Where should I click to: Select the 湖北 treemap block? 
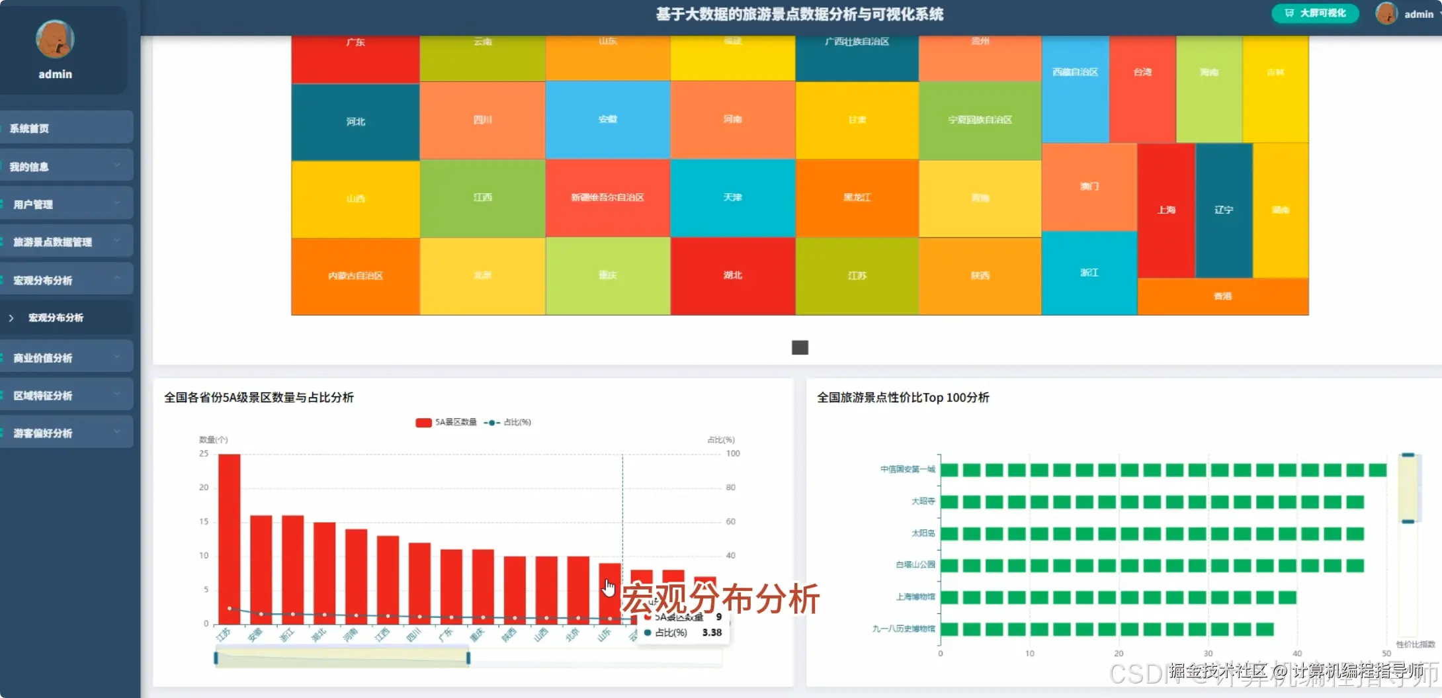[x=732, y=275]
